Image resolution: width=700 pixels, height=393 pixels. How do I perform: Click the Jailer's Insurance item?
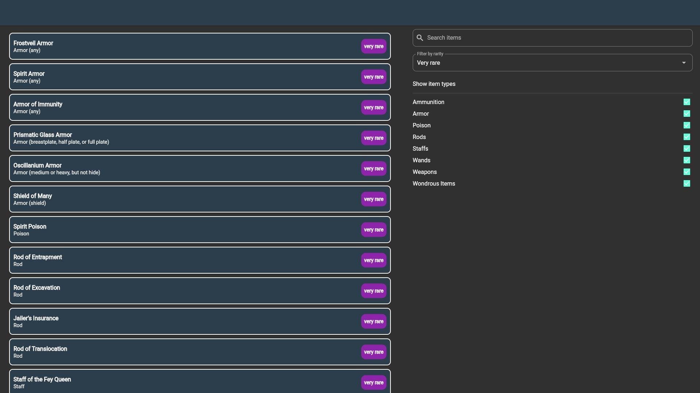(x=182, y=321)
